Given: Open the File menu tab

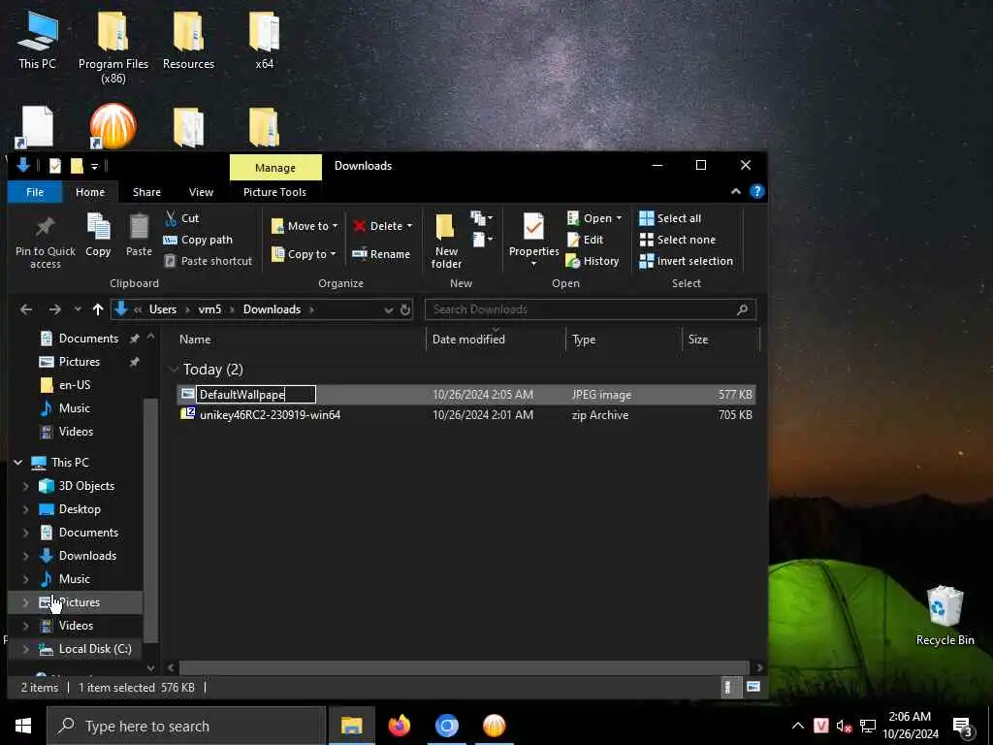Looking at the screenshot, I should click(35, 192).
